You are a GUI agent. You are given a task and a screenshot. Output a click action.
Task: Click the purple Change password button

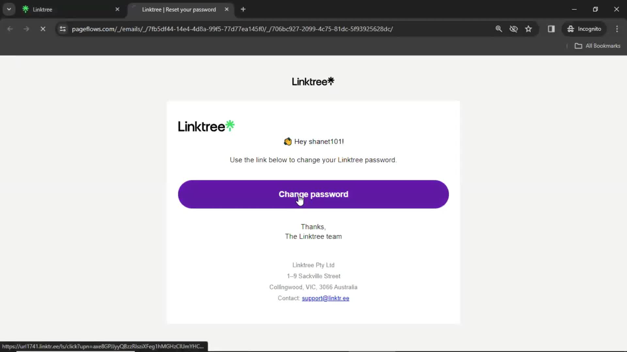click(313, 194)
